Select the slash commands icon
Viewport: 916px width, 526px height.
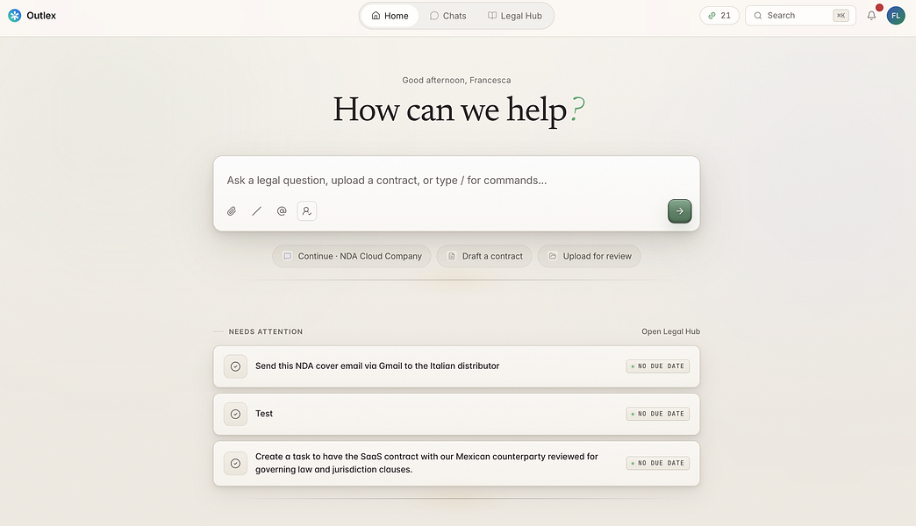click(256, 211)
